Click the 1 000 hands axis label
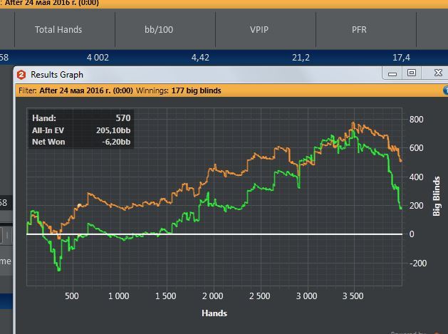Image resolution: width=448 pixels, height=334 pixels. click(118, 296)
